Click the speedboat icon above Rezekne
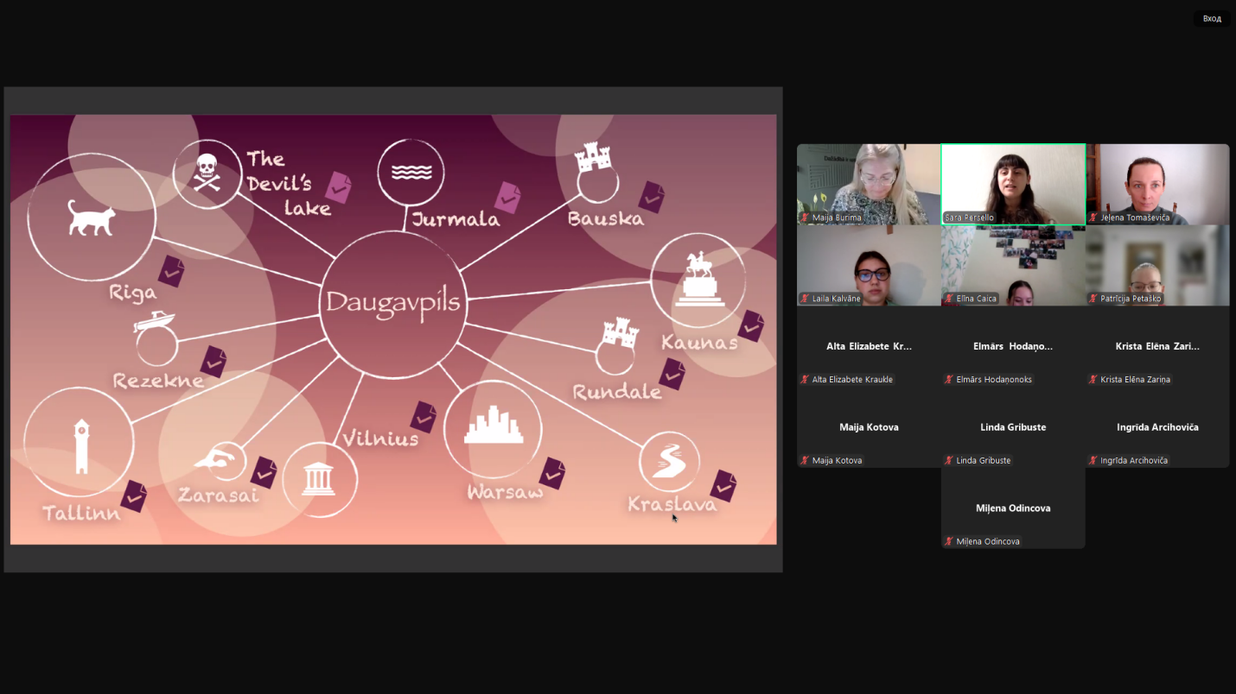Viewport: 1236px width, 694px height. coord(154,322)
